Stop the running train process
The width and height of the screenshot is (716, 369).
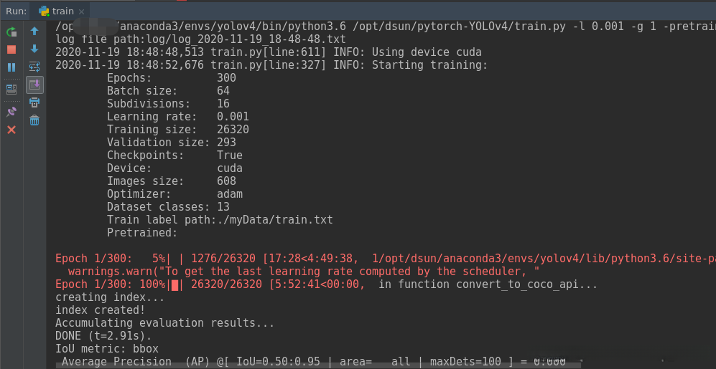point(11,49)
